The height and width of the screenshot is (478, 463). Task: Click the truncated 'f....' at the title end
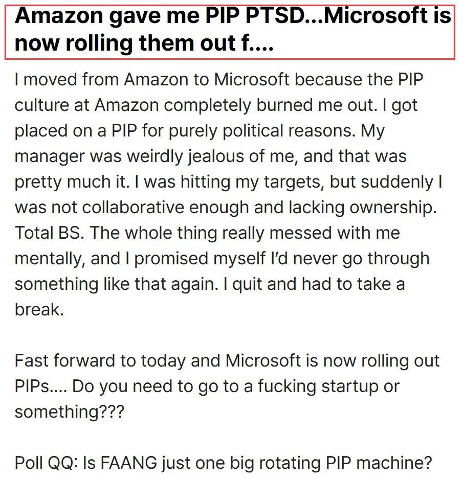tap(258, 42)
